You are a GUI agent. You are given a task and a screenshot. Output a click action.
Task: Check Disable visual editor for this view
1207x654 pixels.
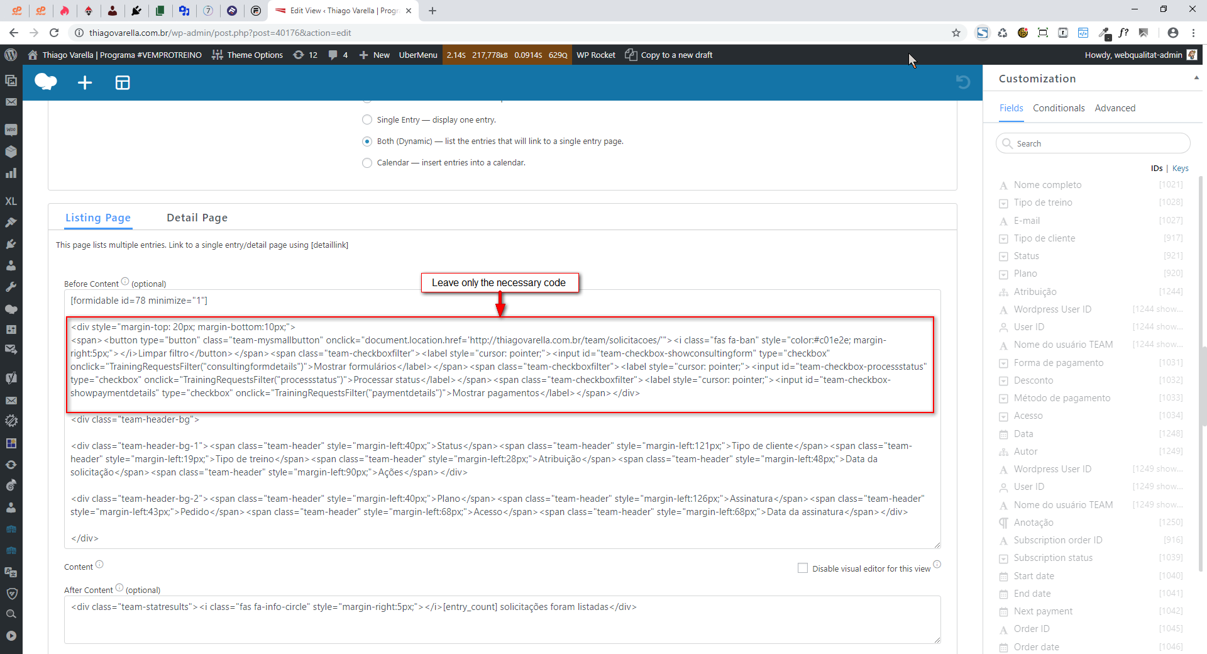[x=803, y=568]
